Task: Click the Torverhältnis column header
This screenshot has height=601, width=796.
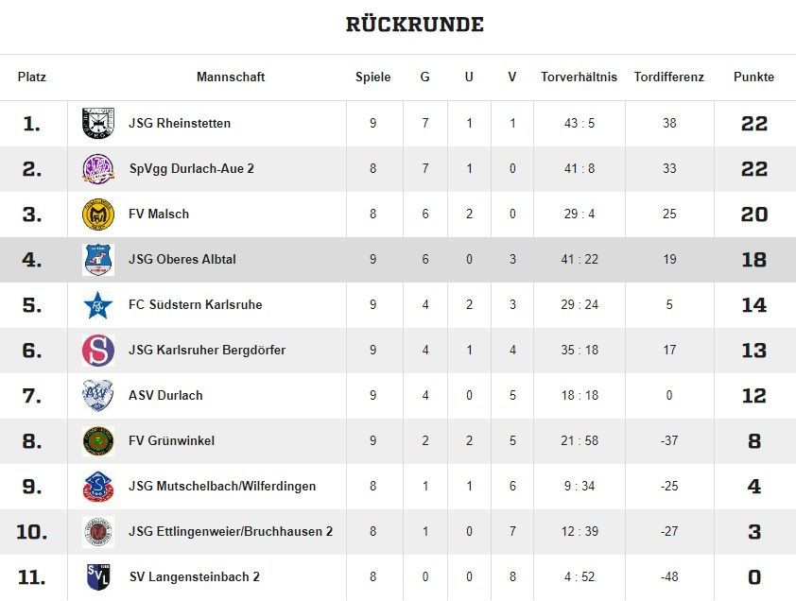Action: [x=579, y=77]
